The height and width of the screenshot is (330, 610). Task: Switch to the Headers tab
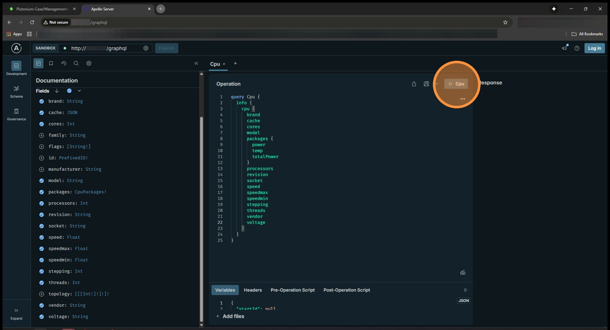click(253, 290)
